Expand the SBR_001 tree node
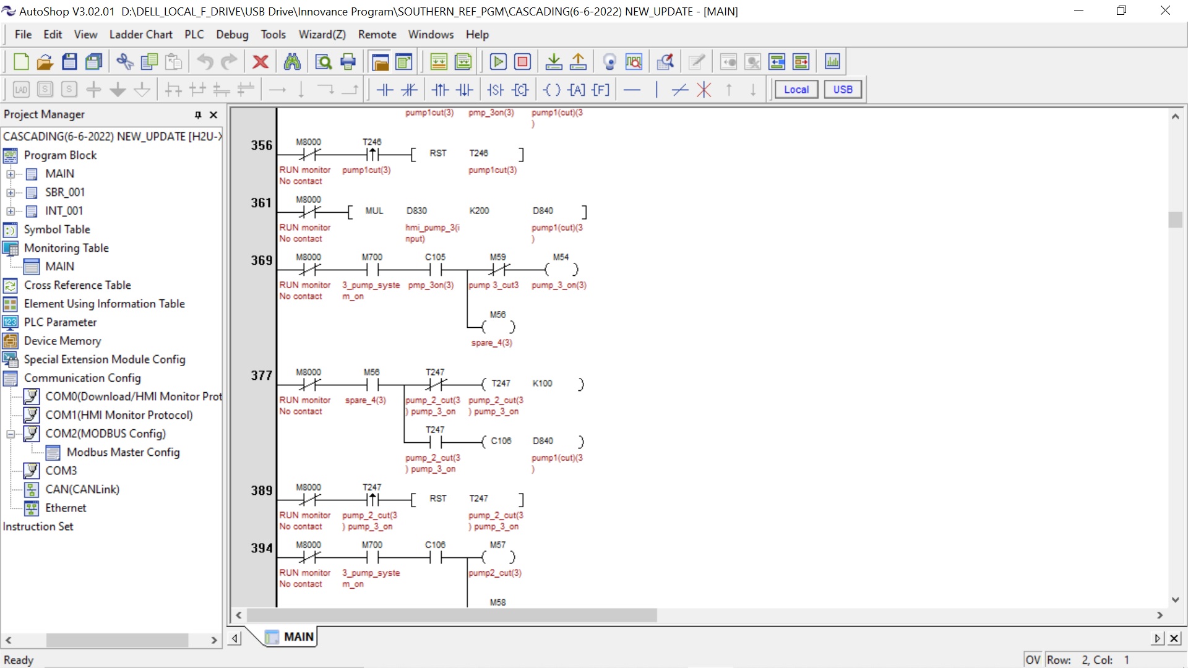The height and width of the screenshot is (668, 1188). pos(11,193)
